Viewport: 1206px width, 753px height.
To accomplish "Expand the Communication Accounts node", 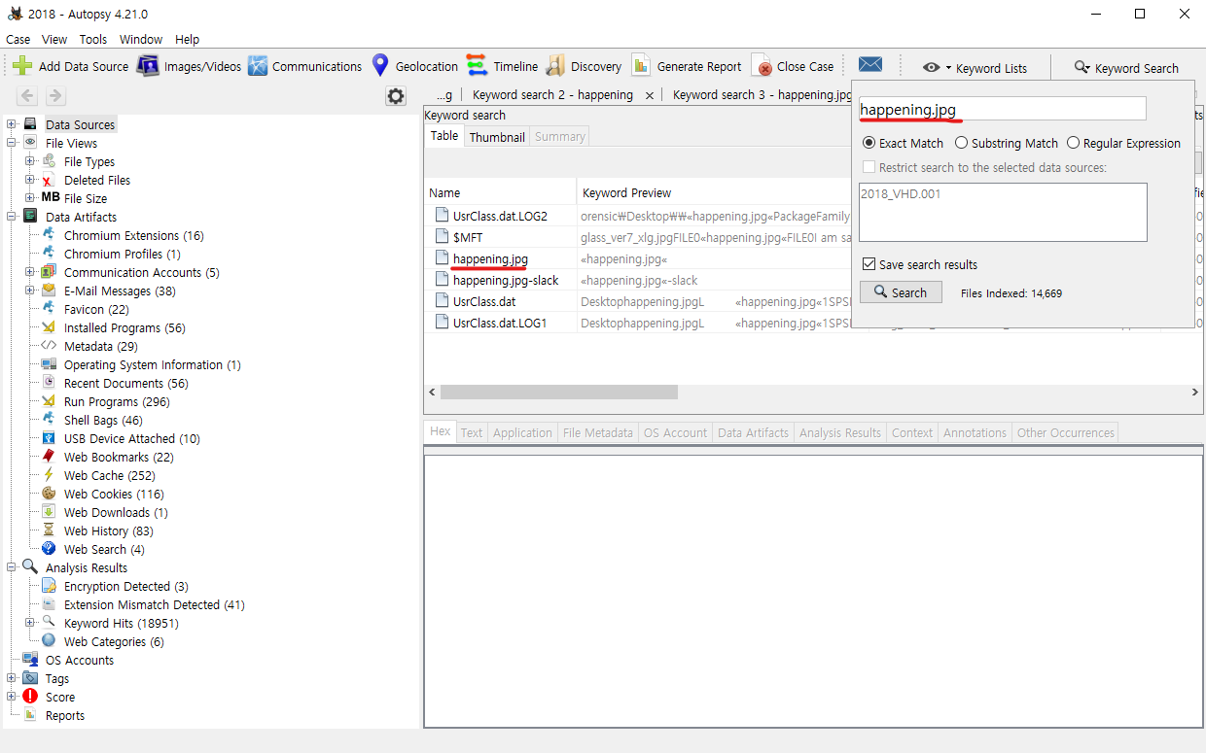I will [x=30, y=272].
